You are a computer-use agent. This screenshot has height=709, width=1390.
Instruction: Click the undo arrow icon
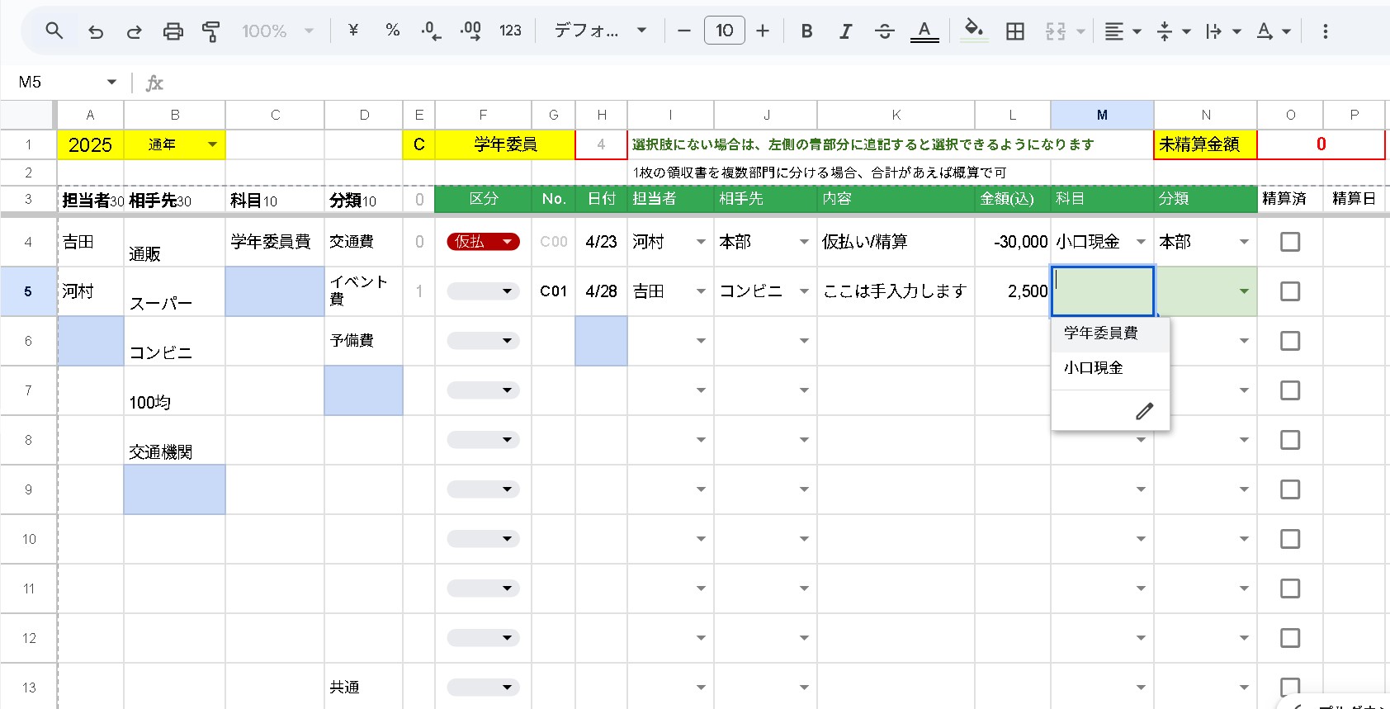96,31
